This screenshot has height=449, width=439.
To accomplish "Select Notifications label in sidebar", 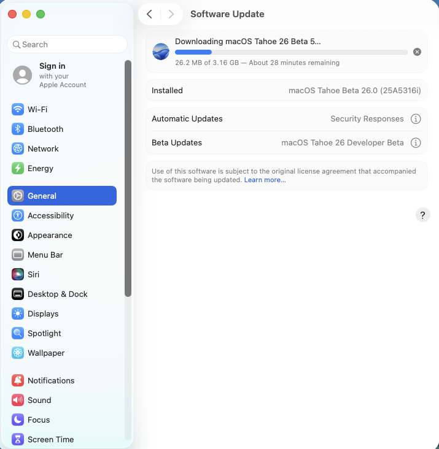I will 51,380.
